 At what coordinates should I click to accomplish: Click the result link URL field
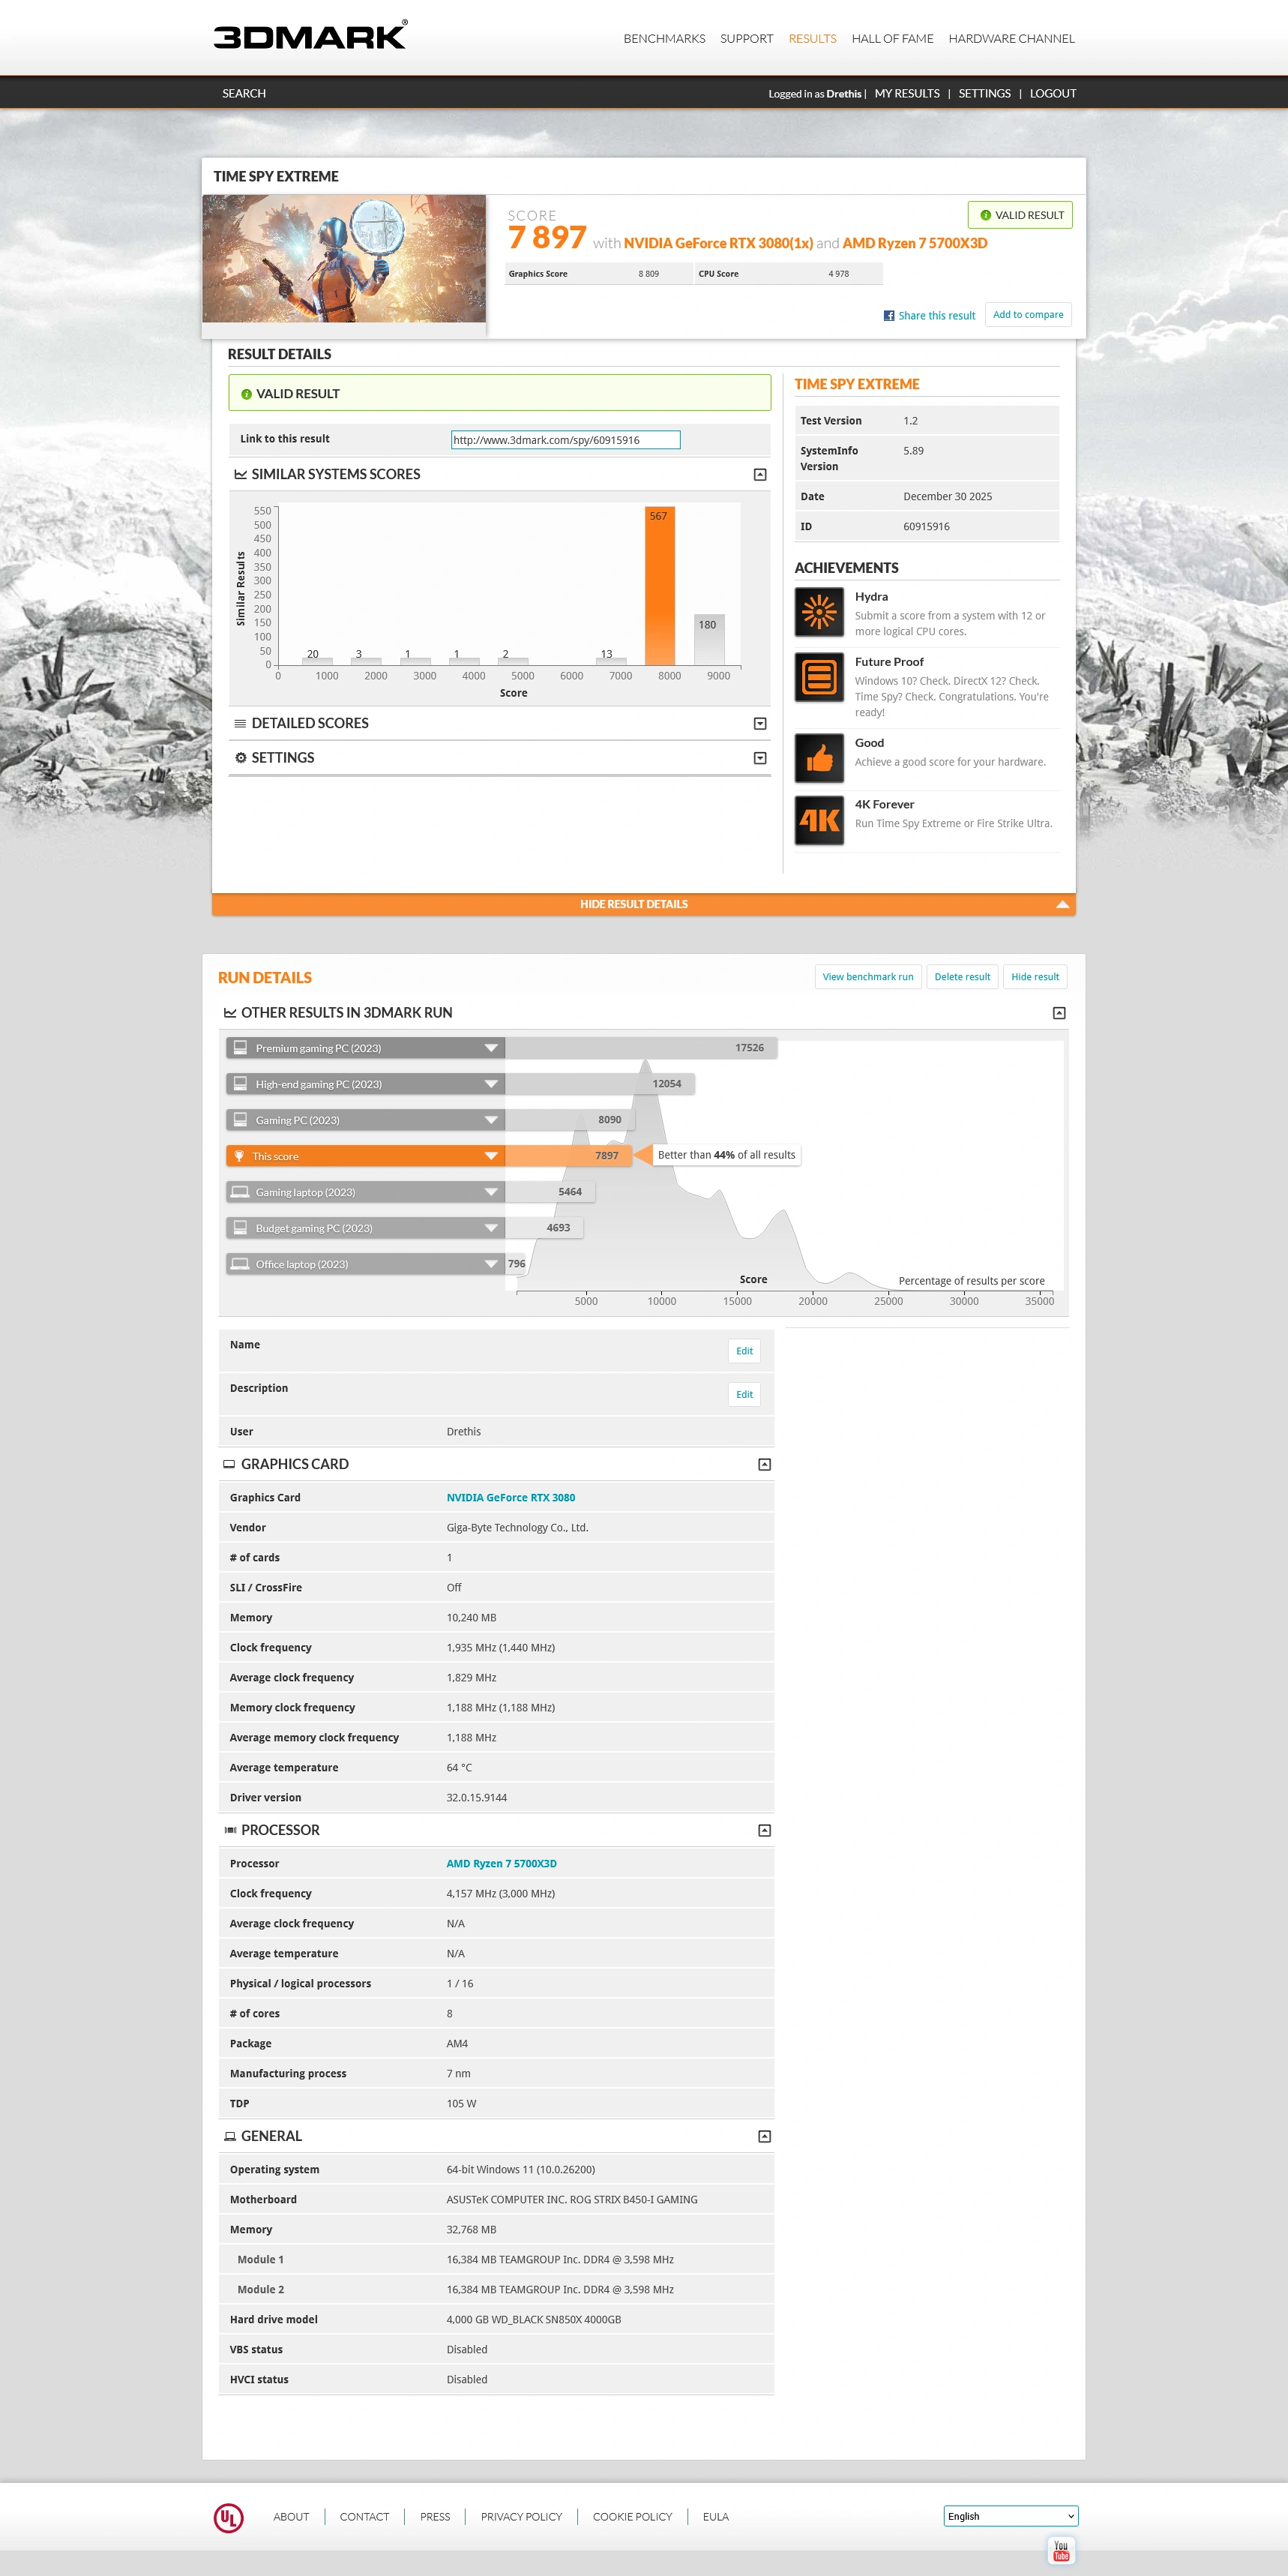565,440
